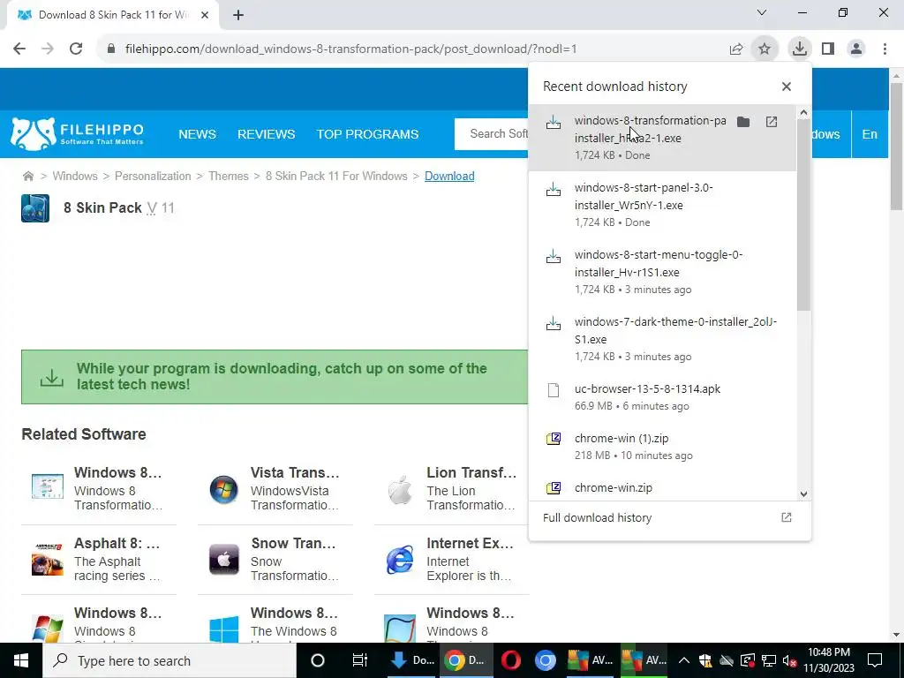Open chrome-win (1).zip download entry

point(662,447)
